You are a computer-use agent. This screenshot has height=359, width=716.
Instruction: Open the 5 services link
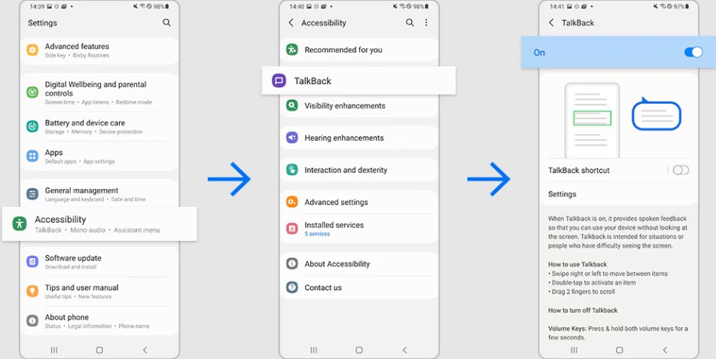pos(317,234)
